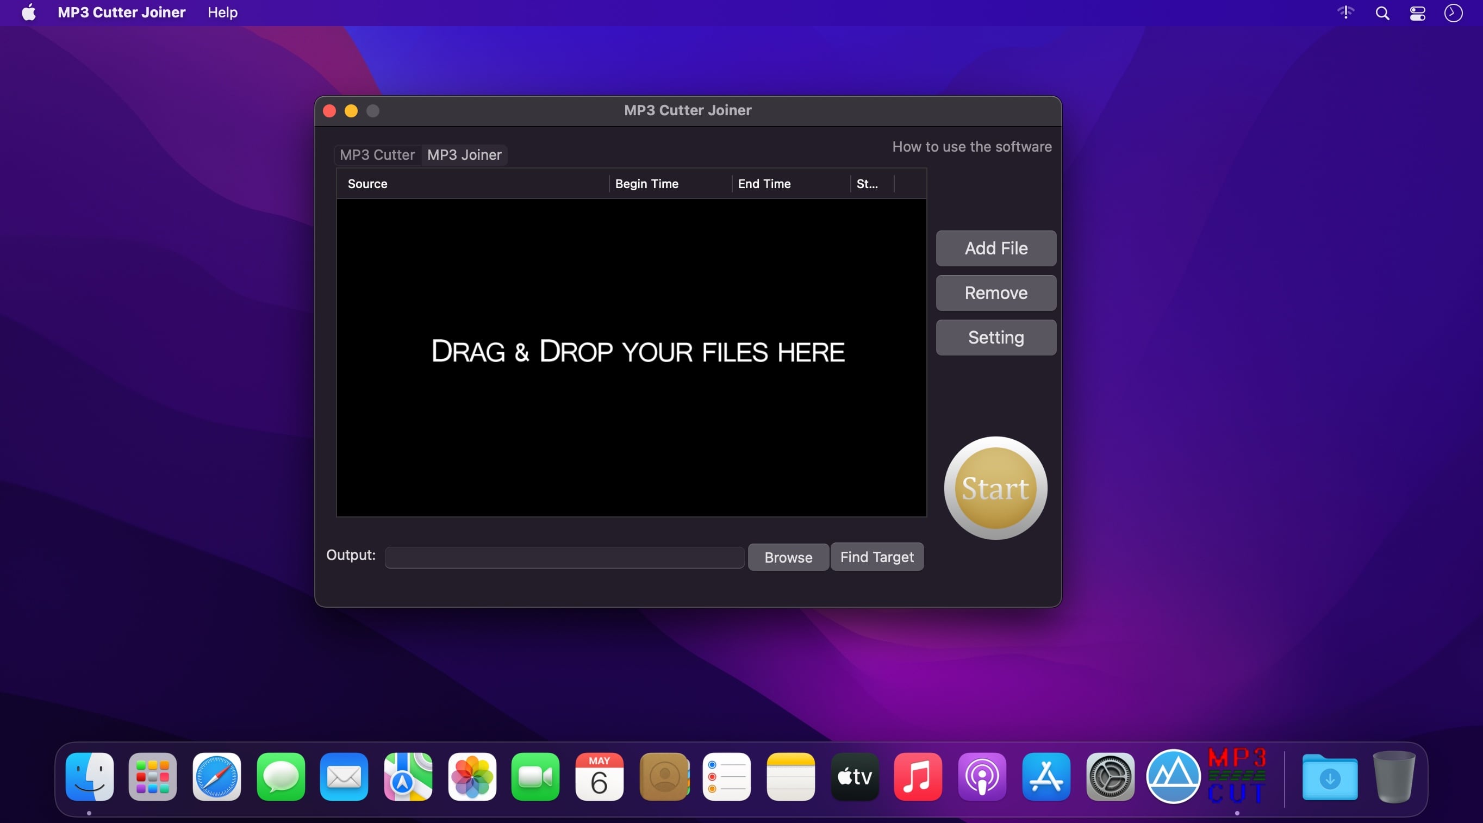Launch Music app from dock

918,776
